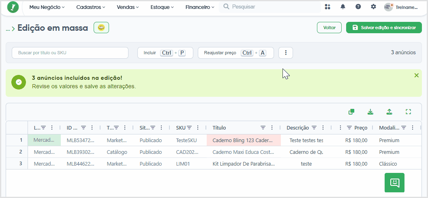The height and width of the screenshot is (198, 428).
Task: Click the Bling logo home icon
Action: (x=13, y=7)
